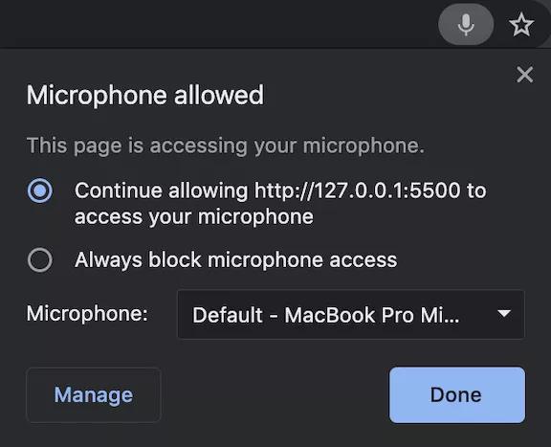The width and height of the screenshot is (551, 447).
Task: Select the Continue allowing radio button
Action: coord(40,190)
